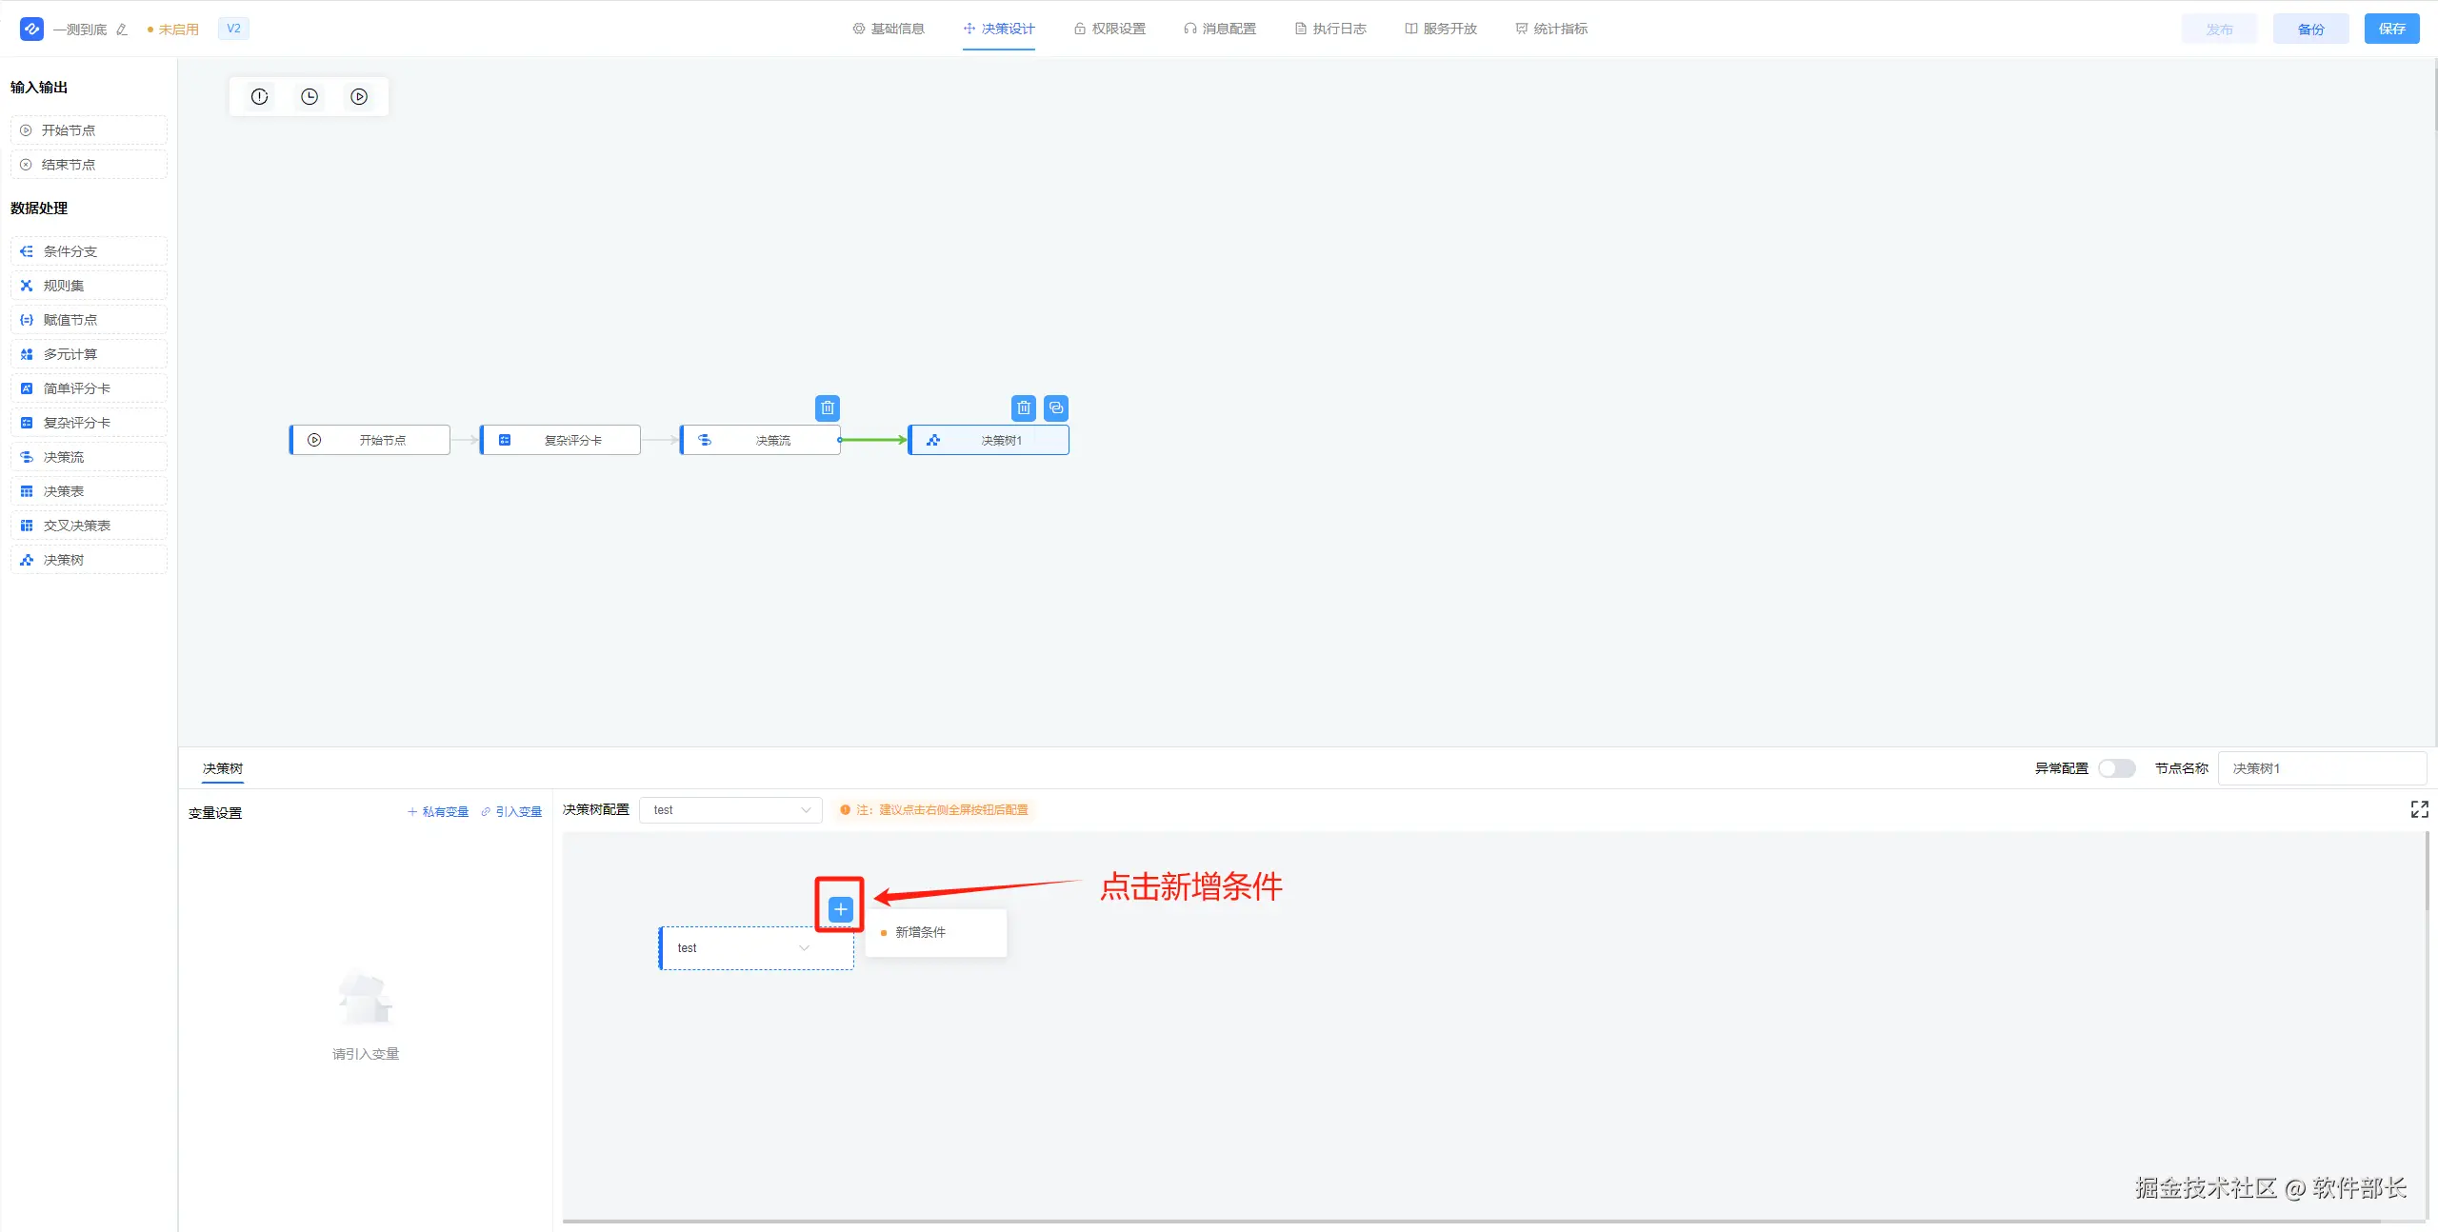2438x1232 pixels.
Task: Click trash icon above 决策树1 node
Action: pyautogui.click(x=1023, y=407)
